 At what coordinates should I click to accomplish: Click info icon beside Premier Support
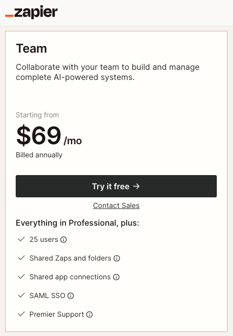click(x=90, y=315)
